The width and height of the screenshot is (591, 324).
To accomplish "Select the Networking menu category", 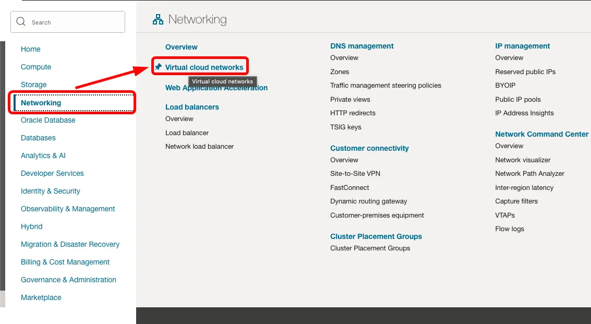I will pyautogui.click(x=41, y=103).
